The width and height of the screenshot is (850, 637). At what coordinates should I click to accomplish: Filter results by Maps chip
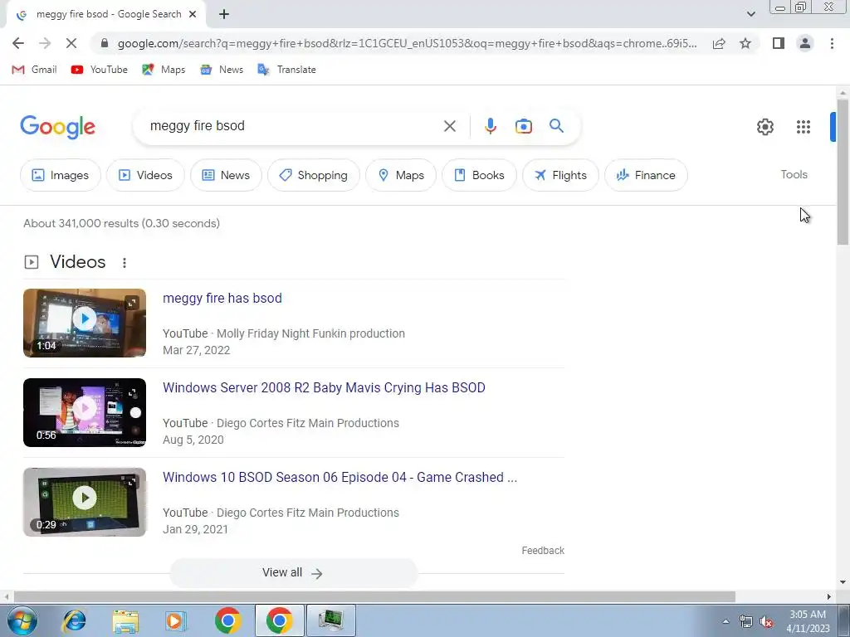click(x=401, y=175)
